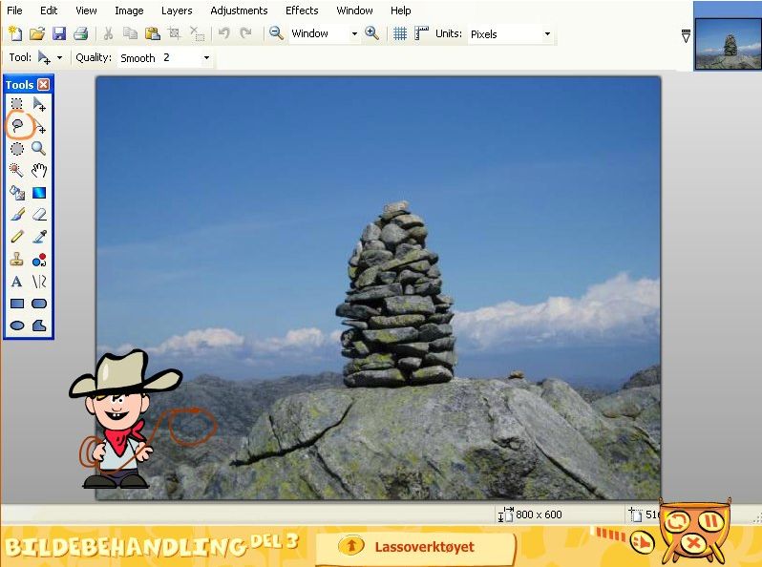This screenshot has height=567, width=762.
Task: Open the Quality Smooth dropdown
Action: 206,58
